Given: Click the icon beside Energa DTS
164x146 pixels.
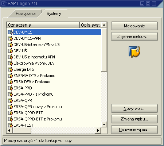Looking at the screenshot, I should pyautogui.click(x=10, y=69).
